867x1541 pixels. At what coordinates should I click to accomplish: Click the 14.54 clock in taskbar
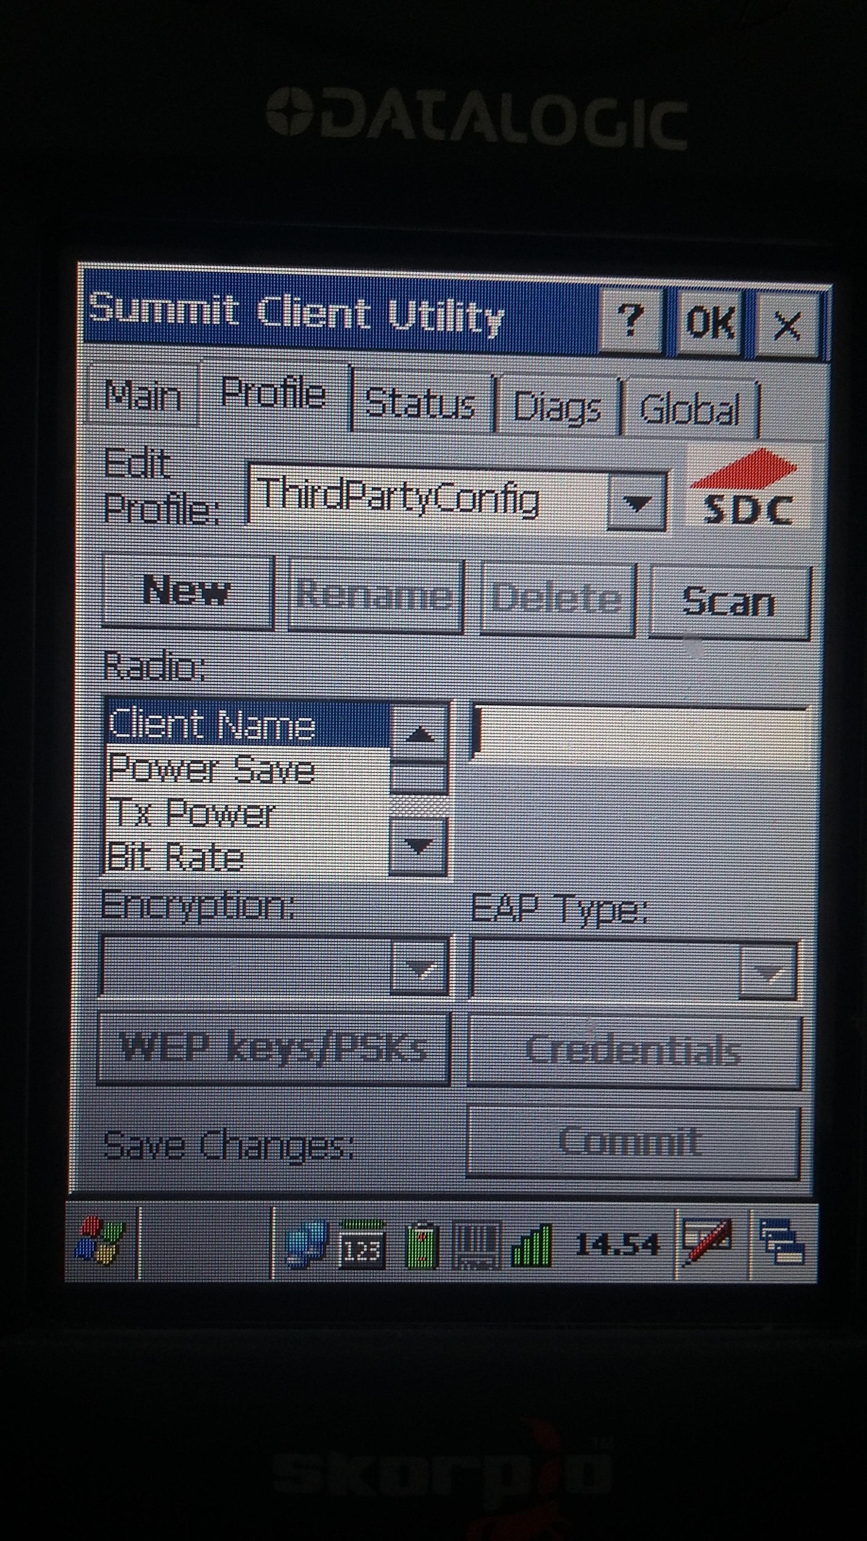point(618,1245)
